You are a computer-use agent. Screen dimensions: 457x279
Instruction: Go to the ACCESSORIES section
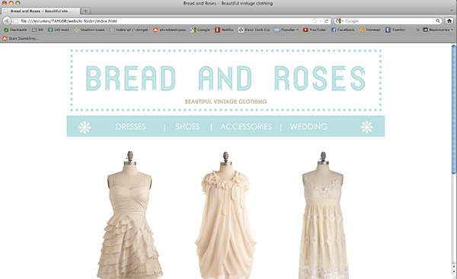(246, 127)
